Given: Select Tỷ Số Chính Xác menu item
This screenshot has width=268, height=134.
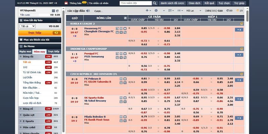Looking at the screenshot, I should pyautogui.click(x=32, y=72).
